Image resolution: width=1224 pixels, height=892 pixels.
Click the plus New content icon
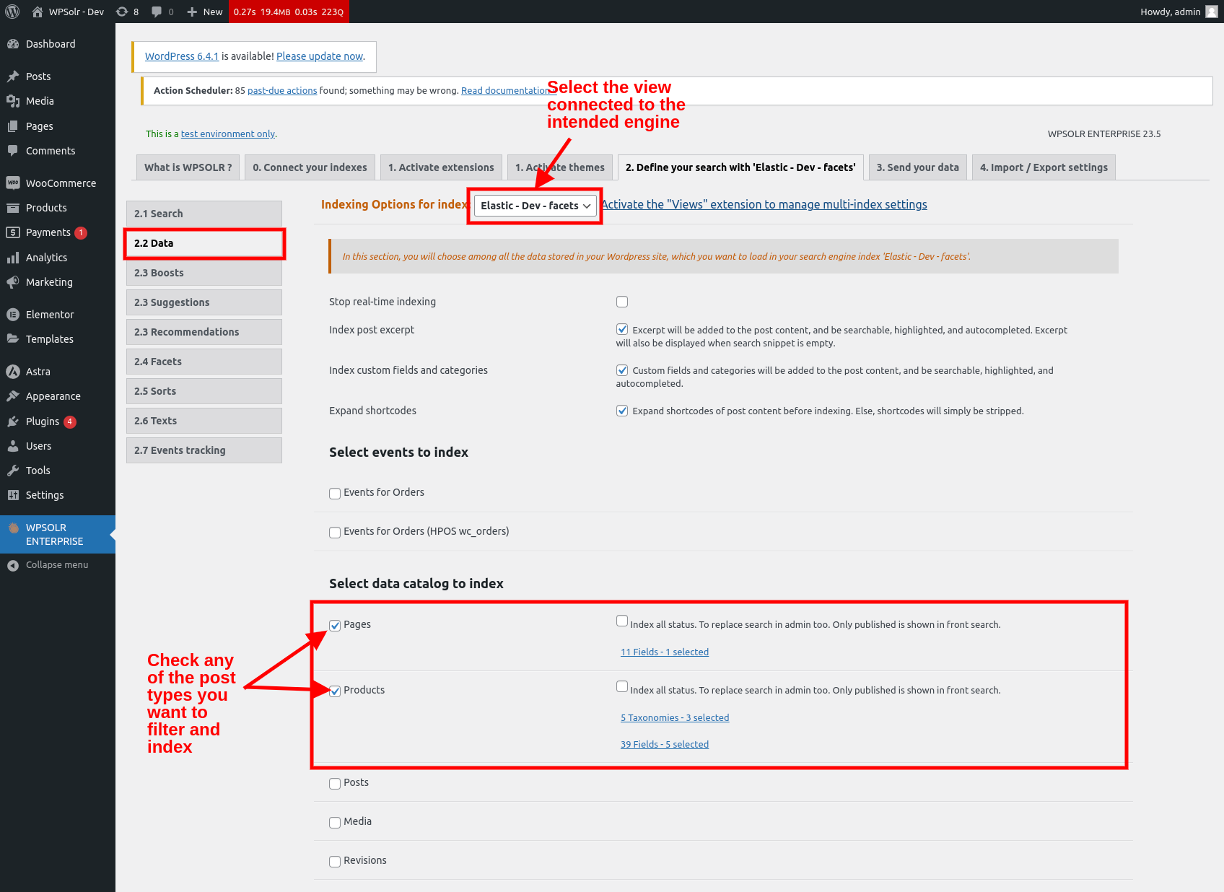click(x=192, y=12)
